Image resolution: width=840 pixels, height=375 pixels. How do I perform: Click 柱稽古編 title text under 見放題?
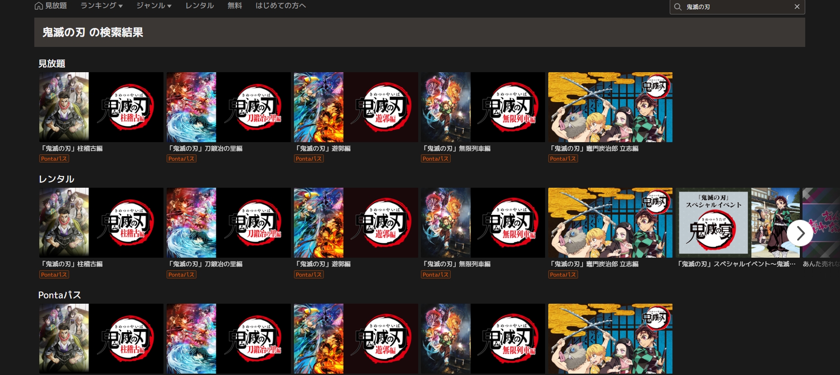coord(71,148)
